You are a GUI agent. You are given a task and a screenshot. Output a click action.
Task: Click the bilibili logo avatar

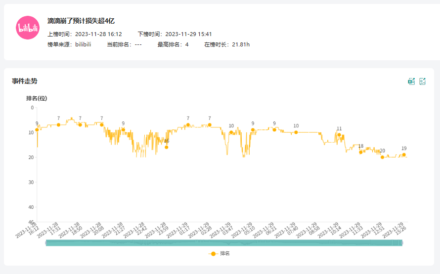tap(27, 28)
